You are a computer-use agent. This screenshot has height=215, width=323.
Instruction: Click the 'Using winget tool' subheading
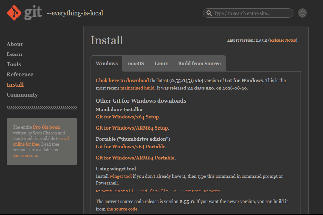(x=116, y=169)
